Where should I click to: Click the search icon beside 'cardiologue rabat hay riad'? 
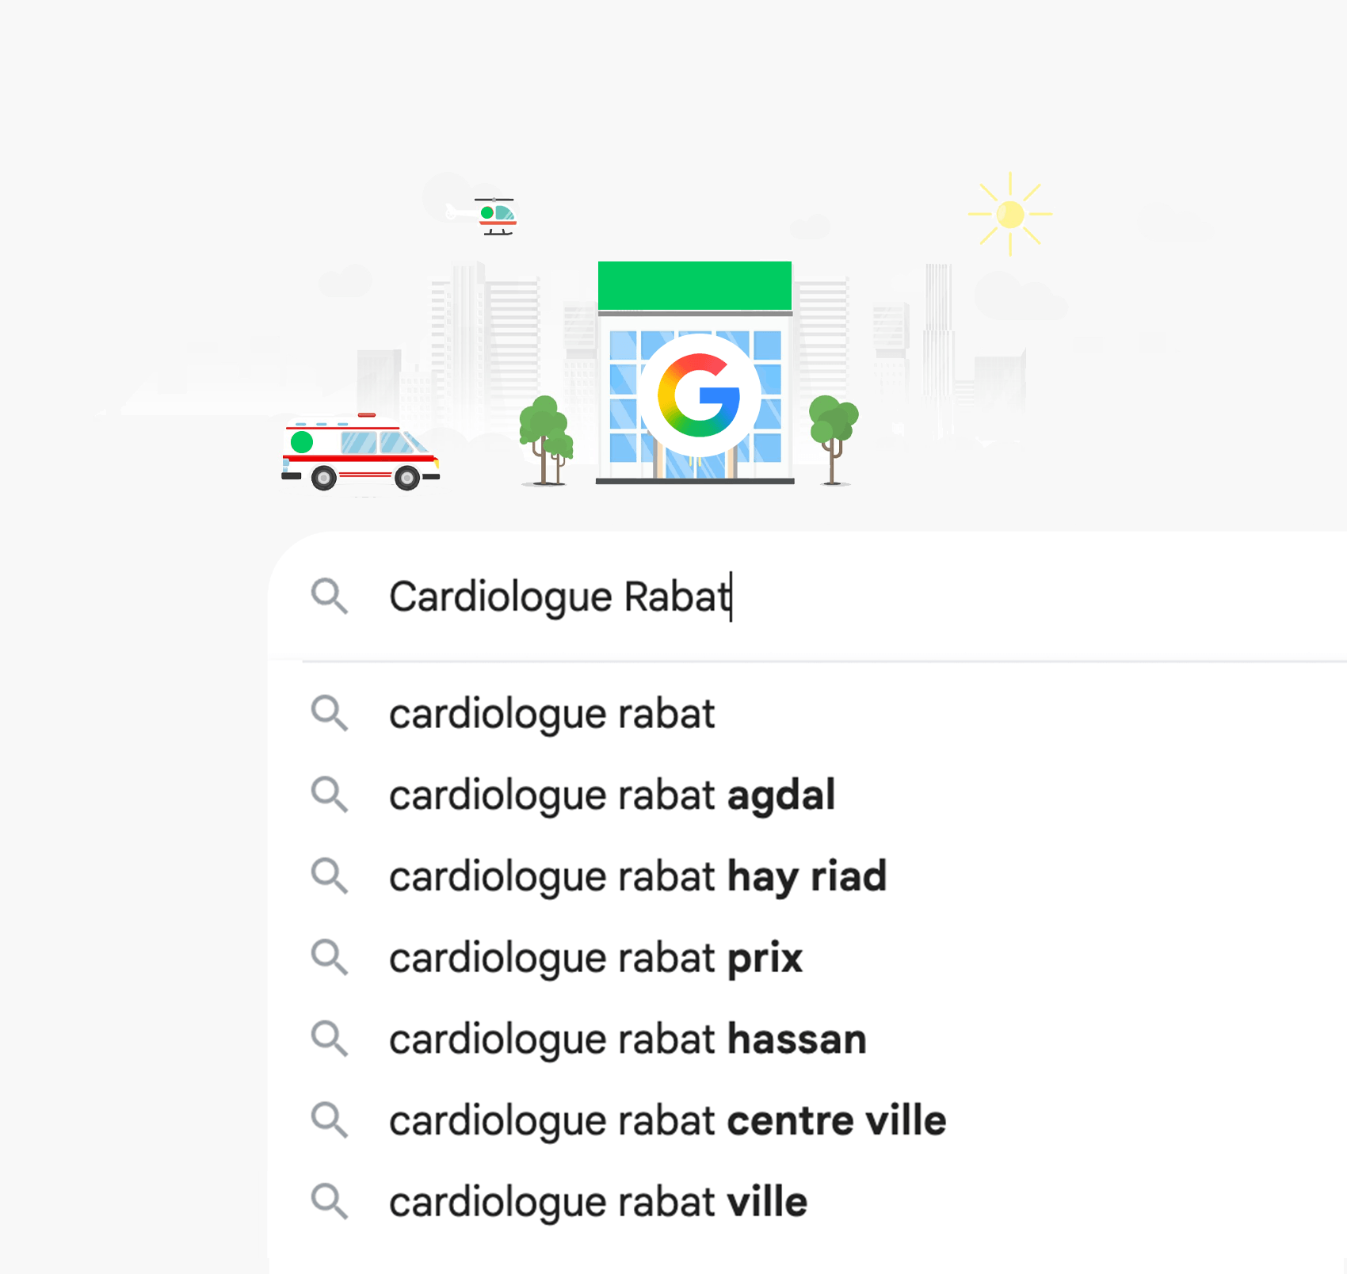[331, 876]
